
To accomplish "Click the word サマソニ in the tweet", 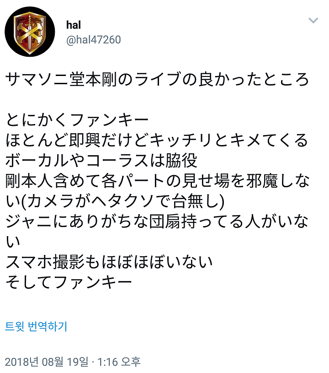I will pyautogui.click(x=37, y=79).
